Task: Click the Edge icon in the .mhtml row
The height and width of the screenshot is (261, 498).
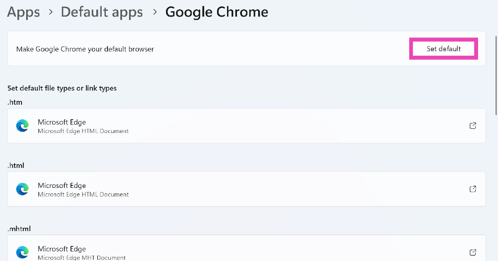Action: pos(22,252)
